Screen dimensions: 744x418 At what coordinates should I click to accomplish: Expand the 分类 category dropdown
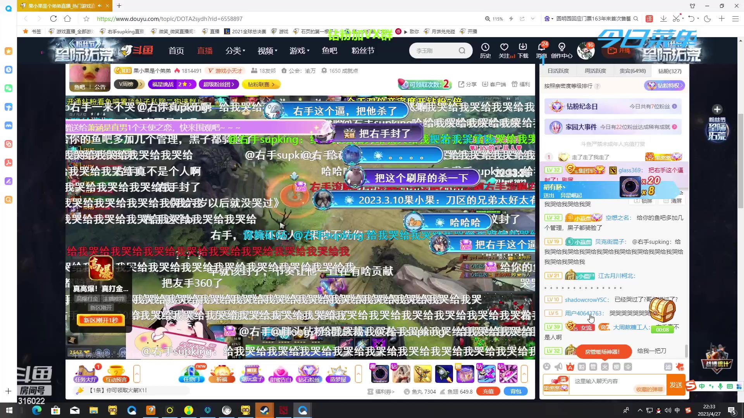235,51
